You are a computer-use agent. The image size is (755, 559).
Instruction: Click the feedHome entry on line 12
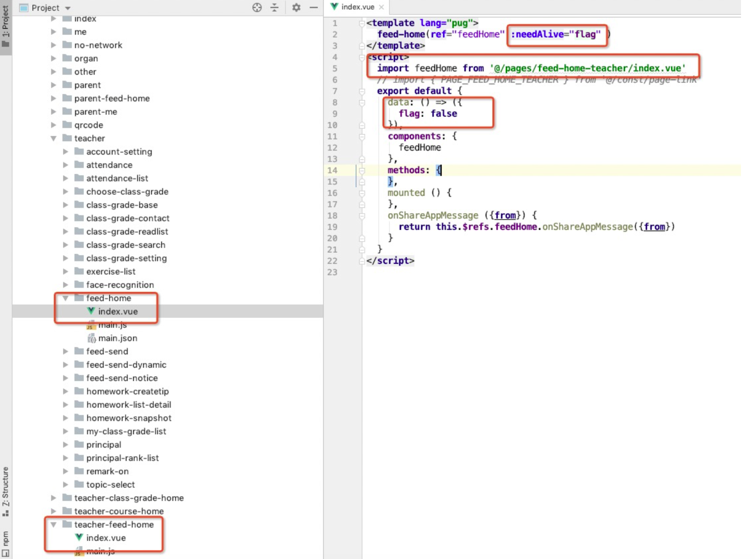[x=419, y=148]
